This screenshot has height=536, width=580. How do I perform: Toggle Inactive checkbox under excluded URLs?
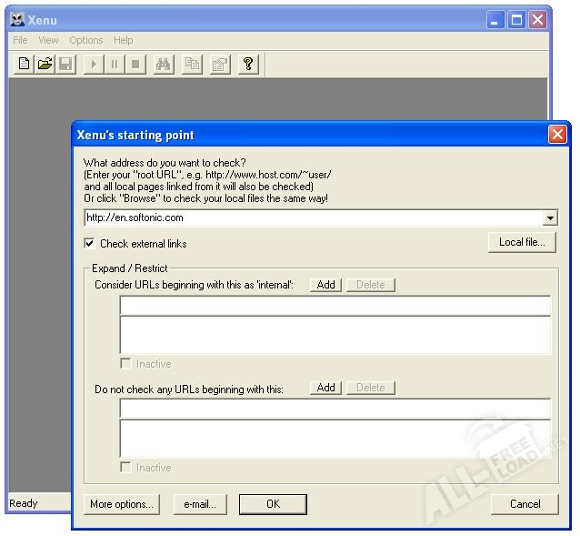pyautogui.click(x=126, y=468)
